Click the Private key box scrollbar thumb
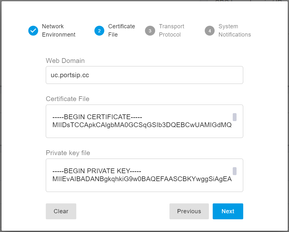Viewport: 289px width, 232px height. 235,171
